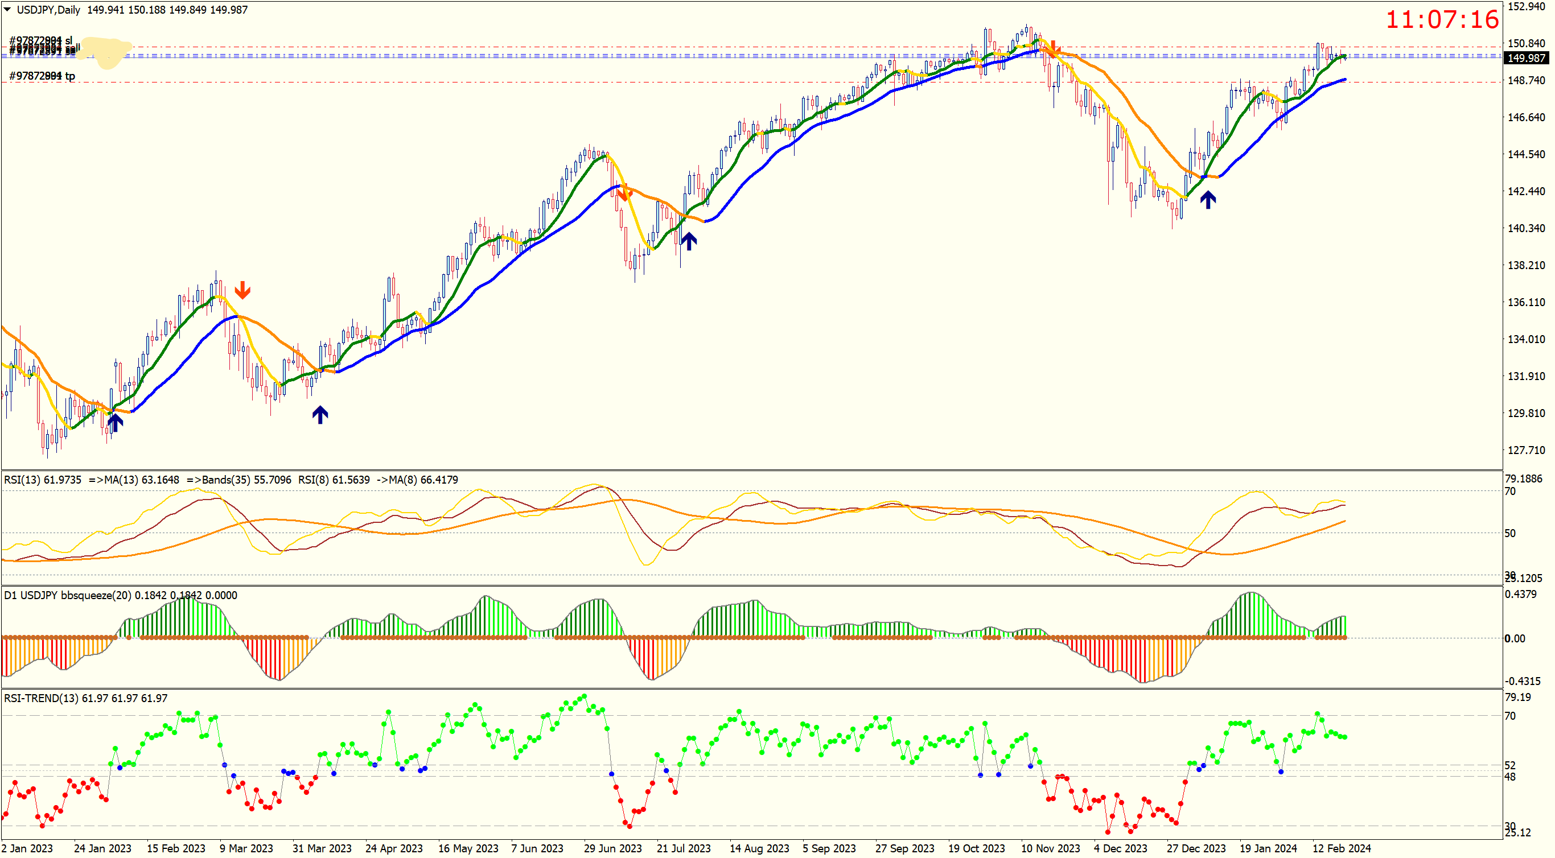Select the #97872 sl order label
1555x858 pixels.
(x=40, y=40)
